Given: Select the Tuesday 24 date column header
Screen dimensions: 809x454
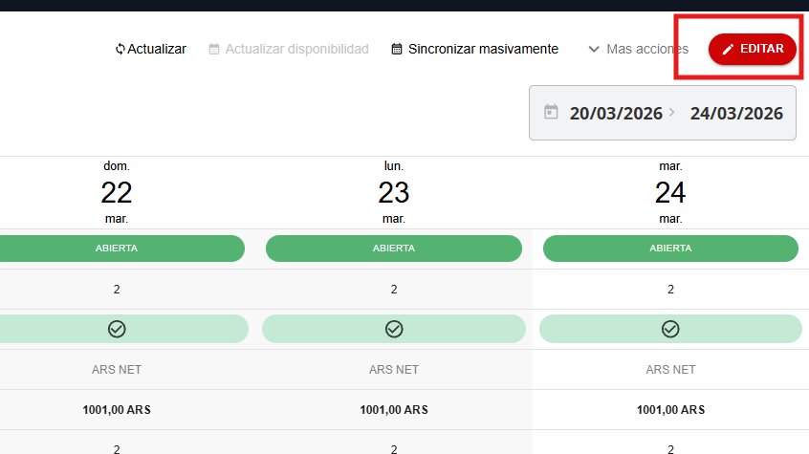Looking at the screenshot, I should pyautogui.click(x=670, y=192).
